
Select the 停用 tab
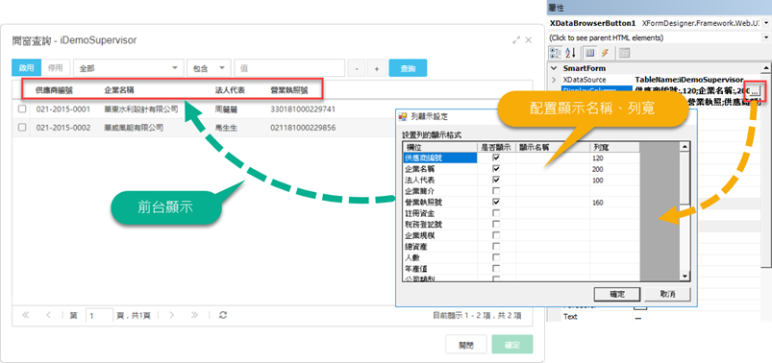pos(56,68)
